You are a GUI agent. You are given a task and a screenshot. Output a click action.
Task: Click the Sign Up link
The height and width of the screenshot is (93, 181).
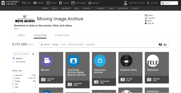coord(133,3)
